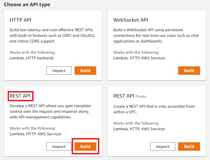210x160 pixels.
Task: Click "Works with the following" in the HTTP API card
Action: coord(32,52)
